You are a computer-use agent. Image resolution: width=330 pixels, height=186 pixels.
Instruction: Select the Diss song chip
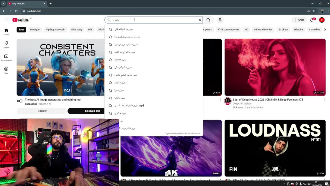77,29
